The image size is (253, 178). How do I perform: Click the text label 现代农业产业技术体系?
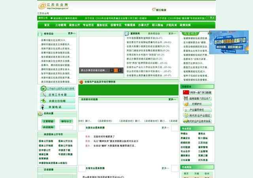pos(199,121)
